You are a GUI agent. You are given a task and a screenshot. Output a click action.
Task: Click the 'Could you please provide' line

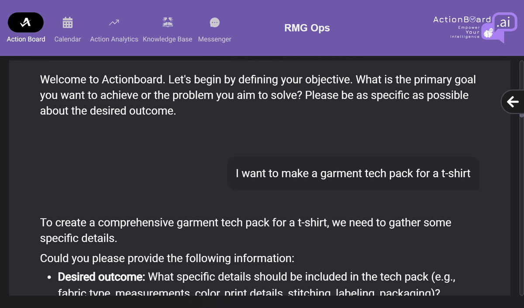click(167, 258)
